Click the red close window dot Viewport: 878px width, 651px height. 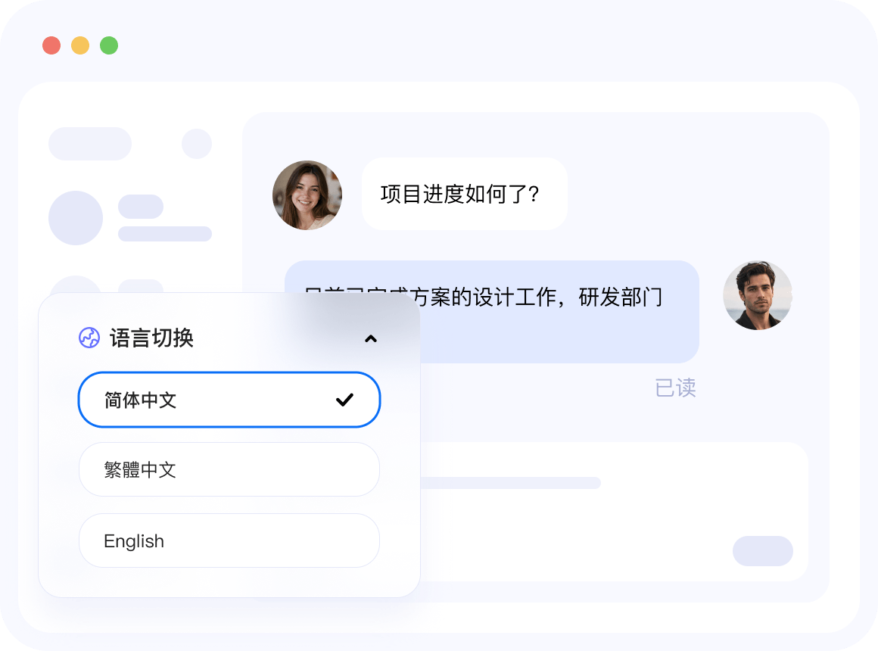click(x=51, y=45)
